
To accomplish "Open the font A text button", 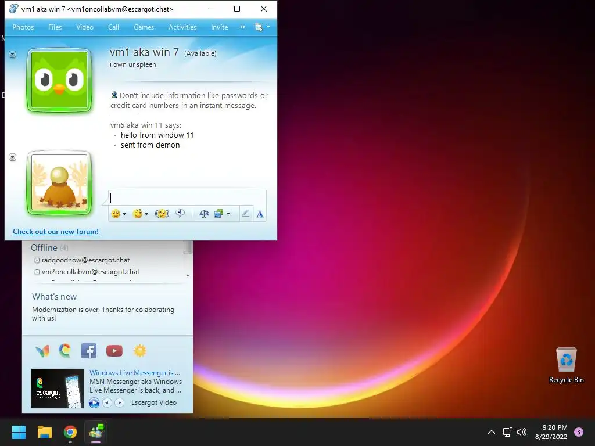I will coord(260,214).
